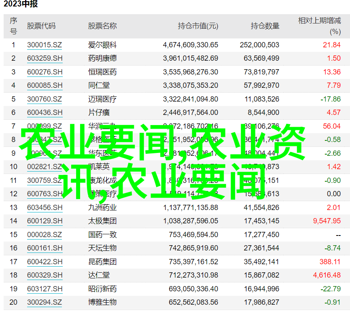Select stock name 昭衍新药
This screenshot has height=314, width=350.
[102, 289]
